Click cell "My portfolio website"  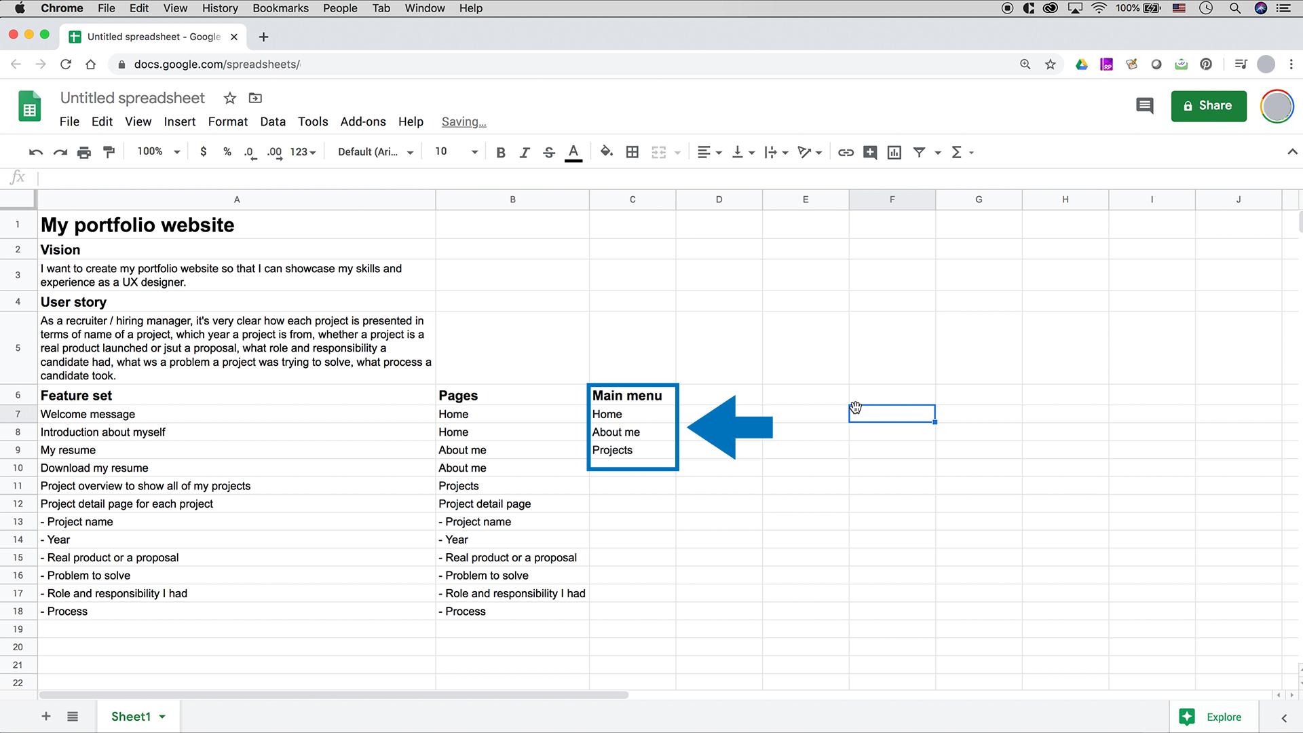(236, 225)
